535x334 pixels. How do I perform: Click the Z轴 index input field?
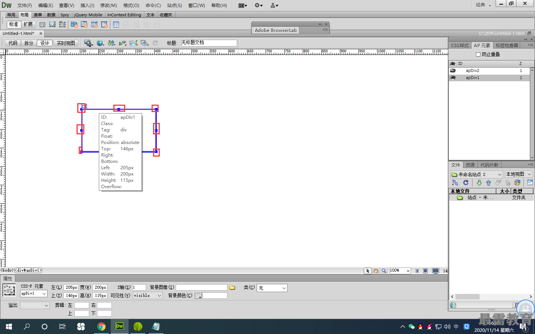pyautogui.click(x=139, y=288)
